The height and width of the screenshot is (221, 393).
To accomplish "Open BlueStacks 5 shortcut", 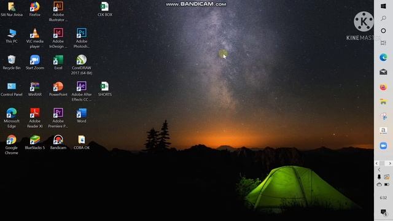I will point(35,142).
